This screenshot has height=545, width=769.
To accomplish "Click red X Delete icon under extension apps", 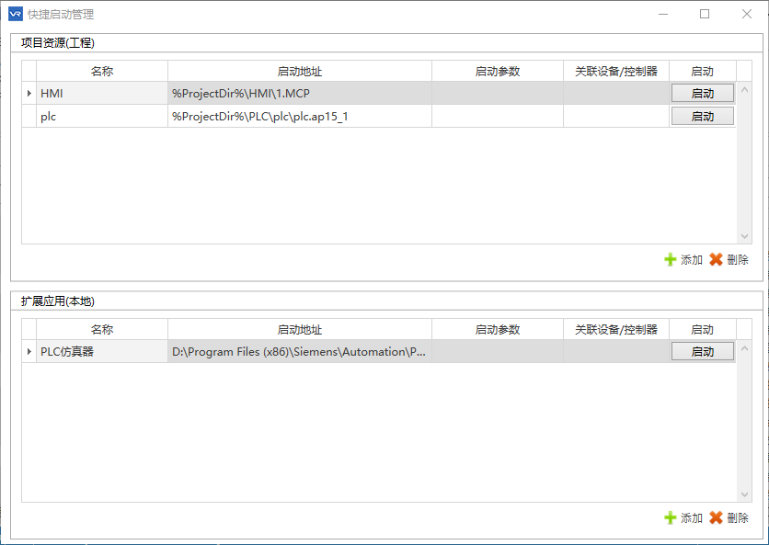I will (x=716, y=517).
